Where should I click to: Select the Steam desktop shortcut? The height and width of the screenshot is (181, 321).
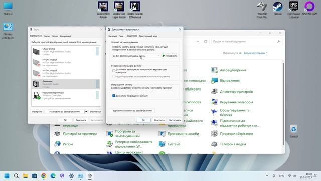(x=278, y=8)
